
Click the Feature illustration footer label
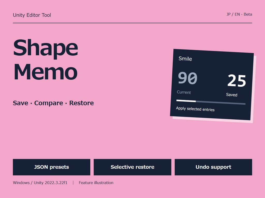(x=96, y=183)
